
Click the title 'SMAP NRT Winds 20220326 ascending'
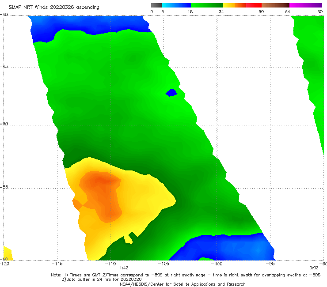[x=54, y=7]
